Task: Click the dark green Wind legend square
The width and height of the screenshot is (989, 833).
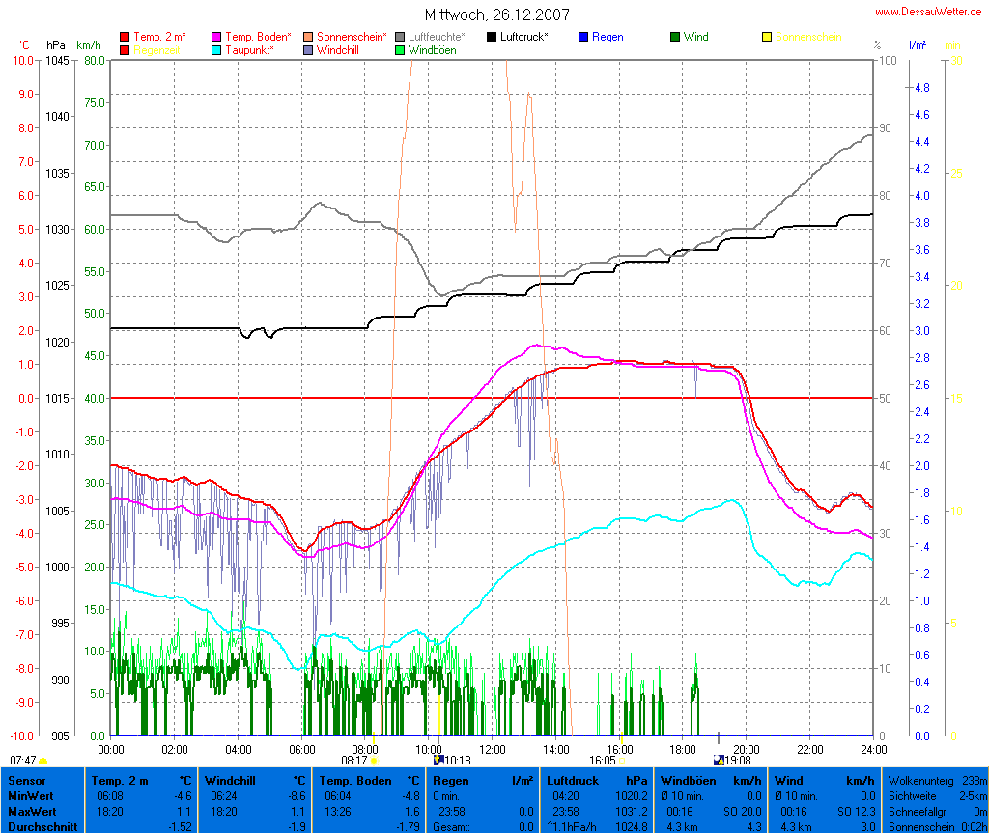Action: click(675, 38)
